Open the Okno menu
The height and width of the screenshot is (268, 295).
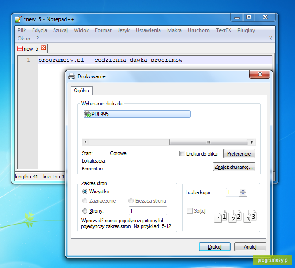pos(24,39)
